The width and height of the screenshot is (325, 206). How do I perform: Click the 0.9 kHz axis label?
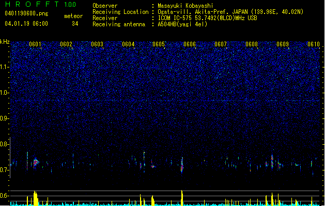[x=5, y=118]
